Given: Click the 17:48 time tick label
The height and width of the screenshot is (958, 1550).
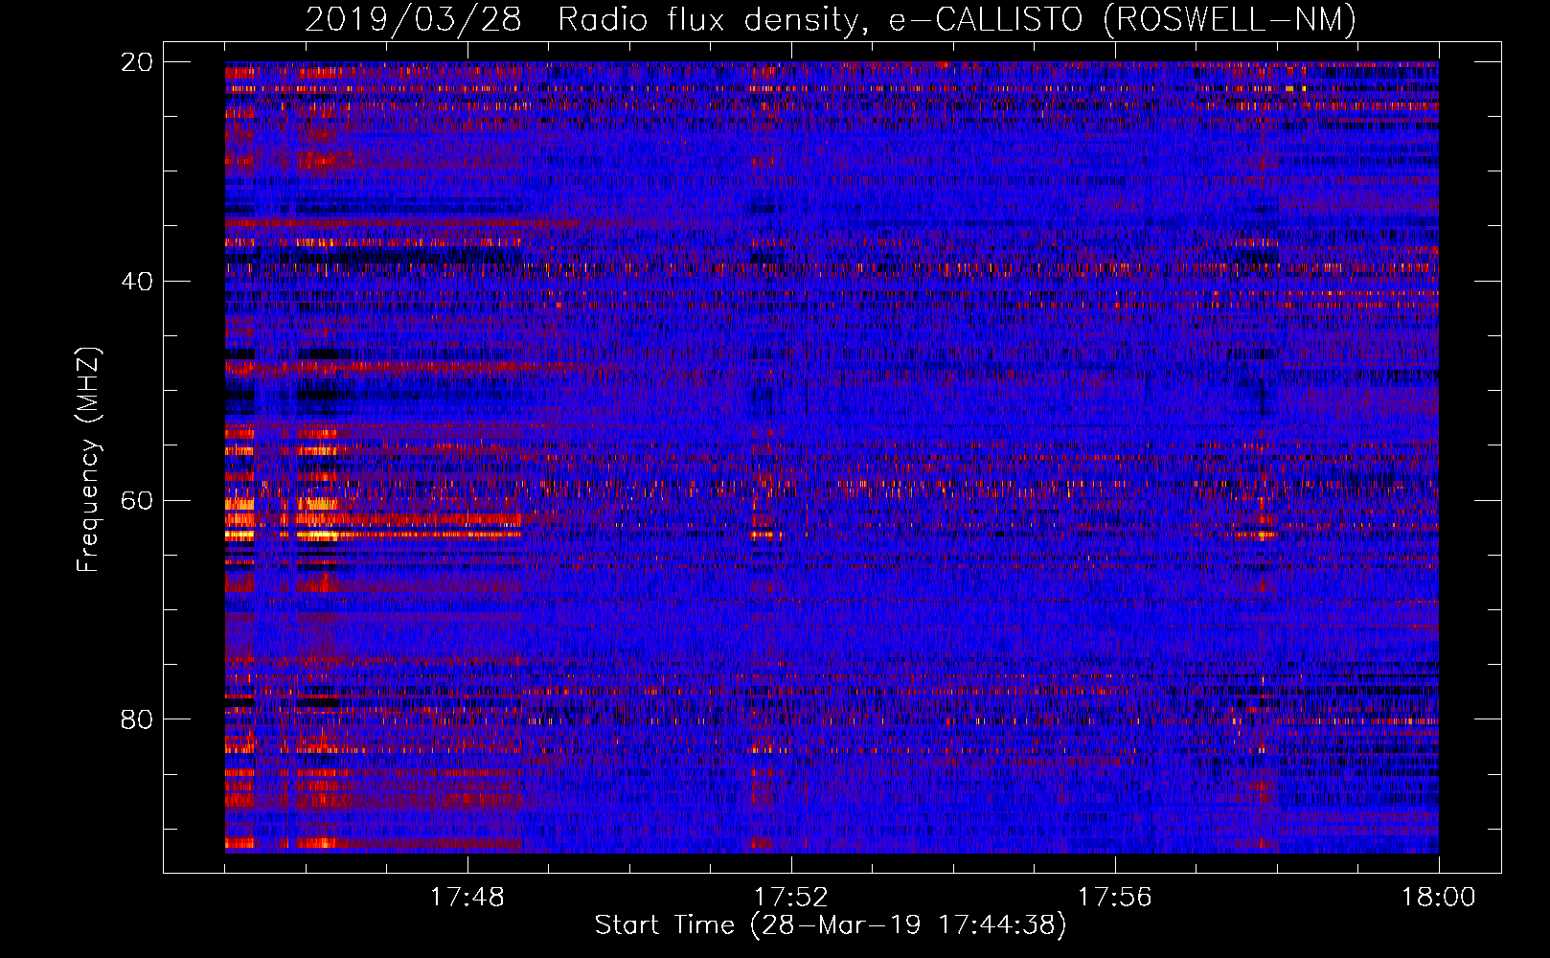Looking at the screenshot, I should [467, 898].
